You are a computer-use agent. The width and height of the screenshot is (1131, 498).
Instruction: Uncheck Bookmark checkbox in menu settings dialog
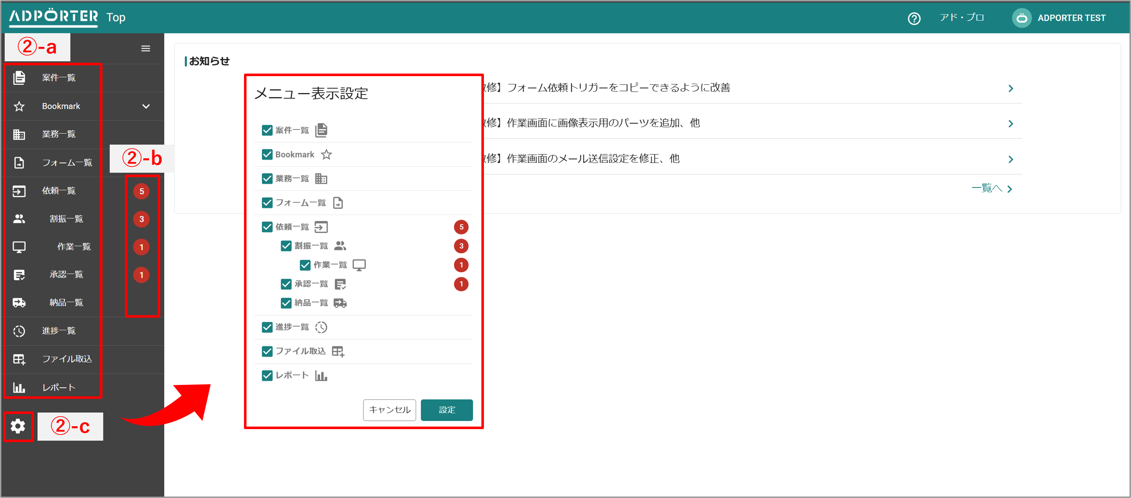point(267,154)
